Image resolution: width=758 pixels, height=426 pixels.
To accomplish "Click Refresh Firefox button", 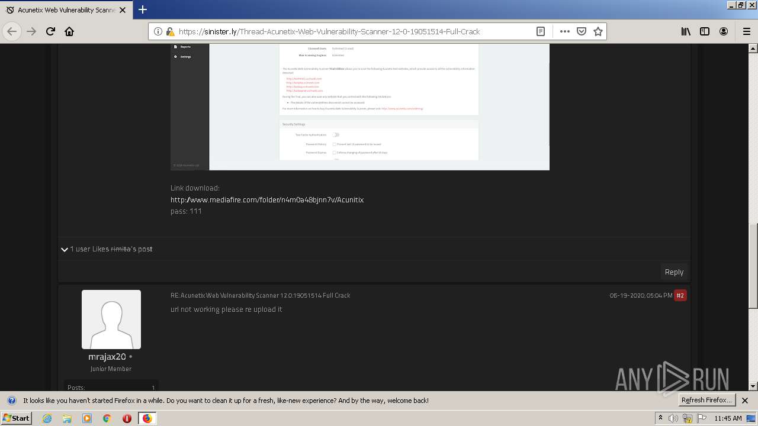I will [x=707, y=401].
